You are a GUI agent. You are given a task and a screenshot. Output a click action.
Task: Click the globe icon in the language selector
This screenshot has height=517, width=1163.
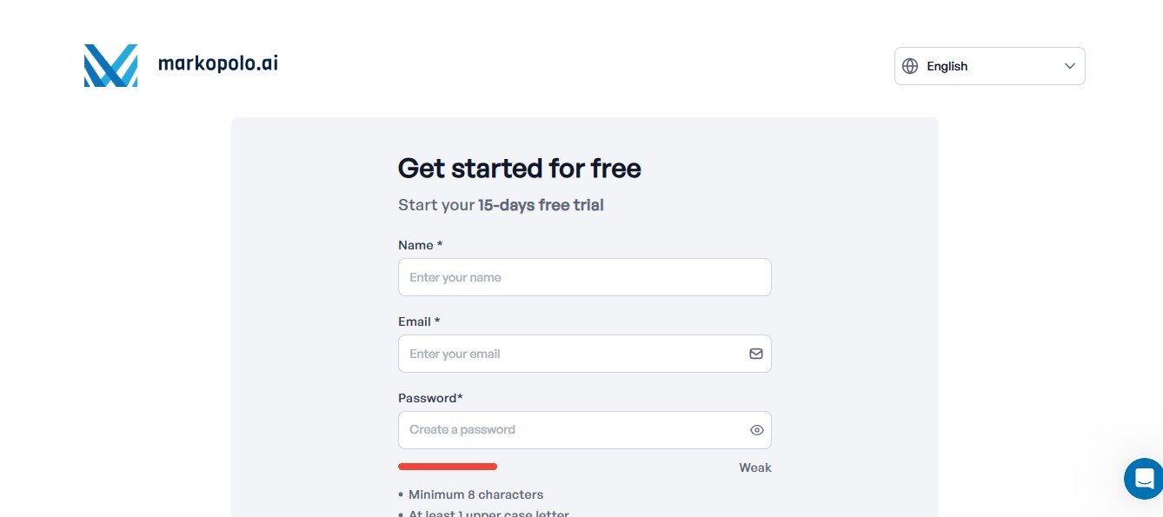coord(910,66)
